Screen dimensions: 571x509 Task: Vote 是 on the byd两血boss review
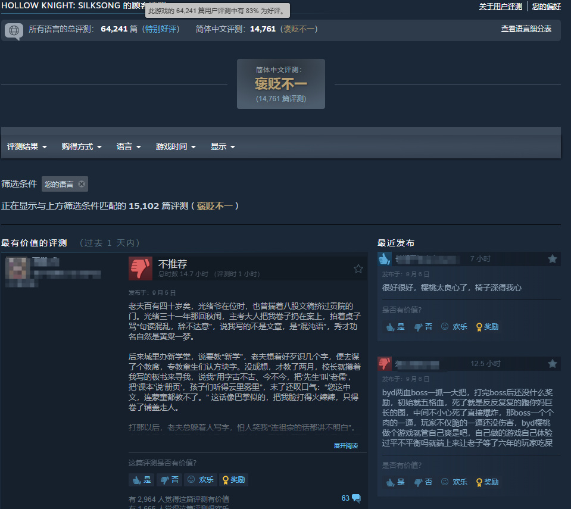pyautogui.click(x=395, y=482)
